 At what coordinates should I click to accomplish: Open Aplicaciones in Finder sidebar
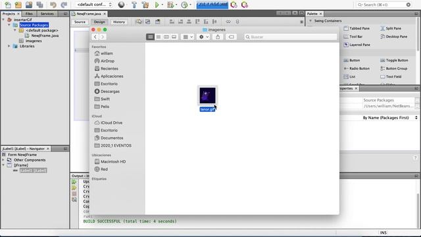pyautogui.click(x=112, y=76)
